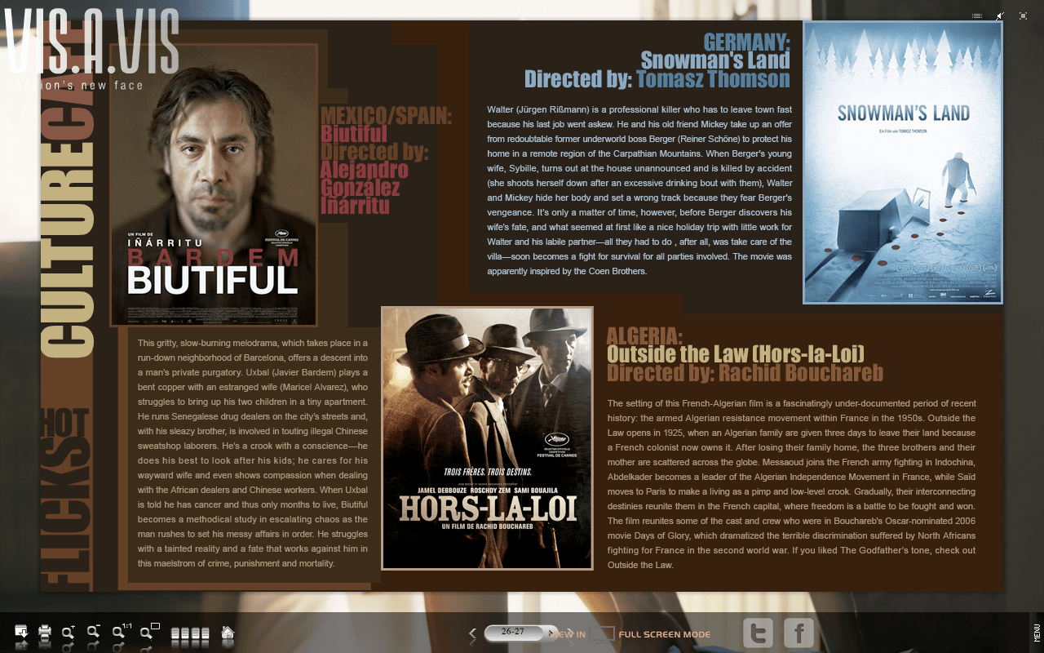Screen dimensions: 1044x653
Task: Share on Facebook
Action: coord(798,633)
